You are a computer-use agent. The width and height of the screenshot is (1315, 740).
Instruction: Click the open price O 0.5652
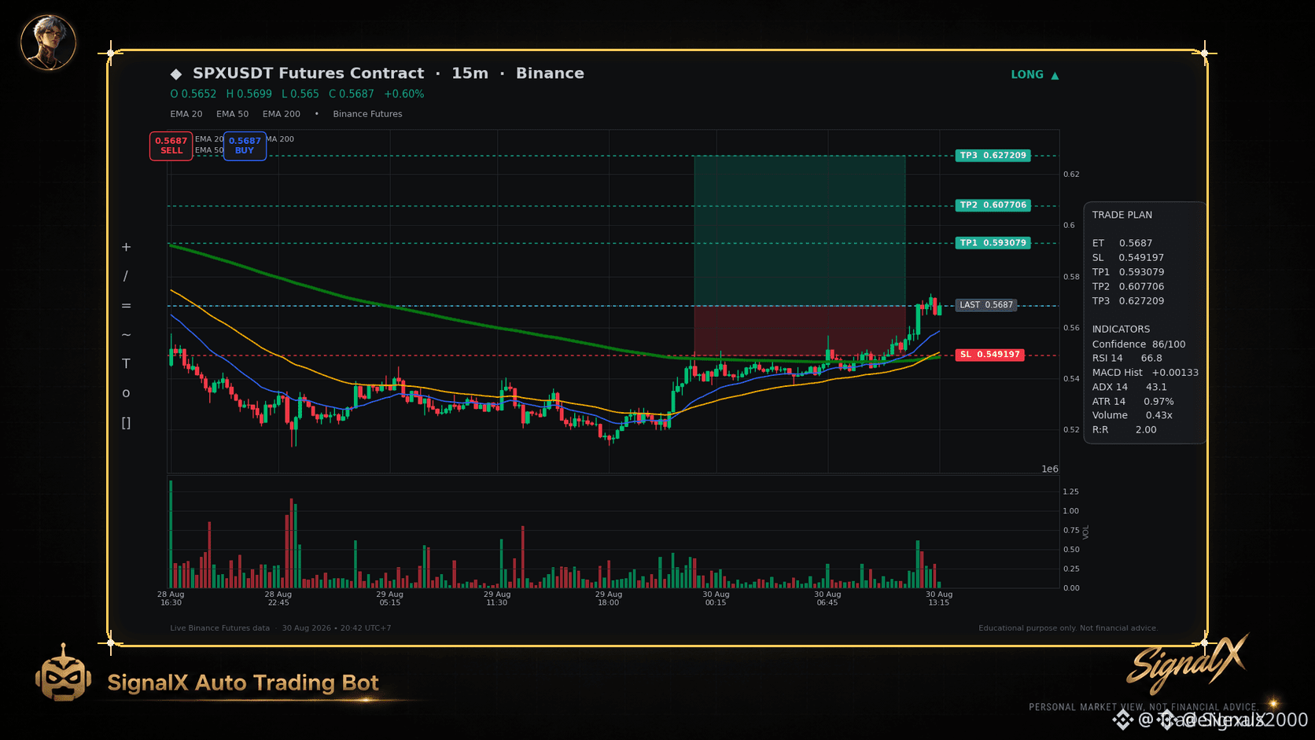(193, 94)
